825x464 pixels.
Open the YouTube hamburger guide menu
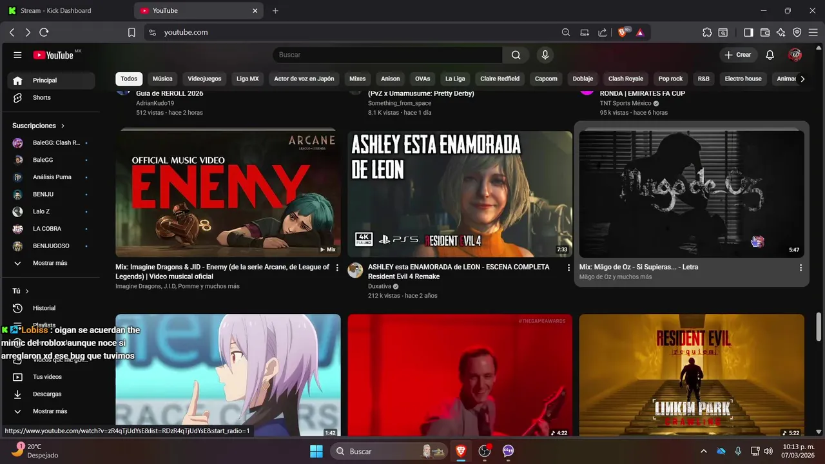click(17, 55)
